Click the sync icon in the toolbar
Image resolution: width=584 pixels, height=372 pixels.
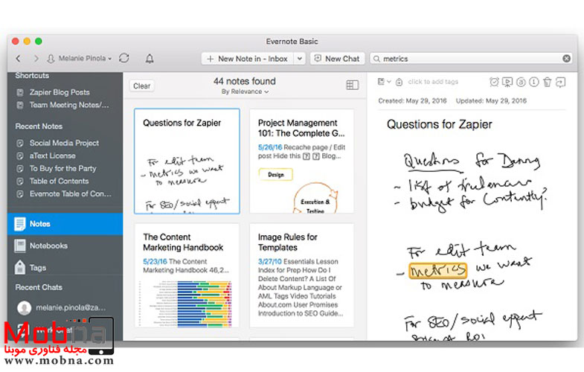[124, 58]
